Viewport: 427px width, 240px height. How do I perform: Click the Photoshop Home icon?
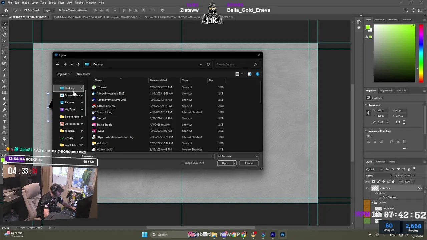pos(6,10)
